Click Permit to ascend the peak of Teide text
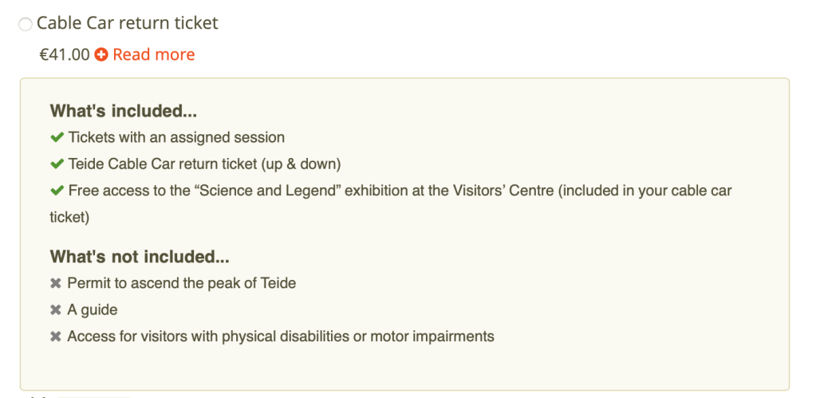The width and height of the screenshot is (816, 398). pyautogui.click(x=182, y=283)
